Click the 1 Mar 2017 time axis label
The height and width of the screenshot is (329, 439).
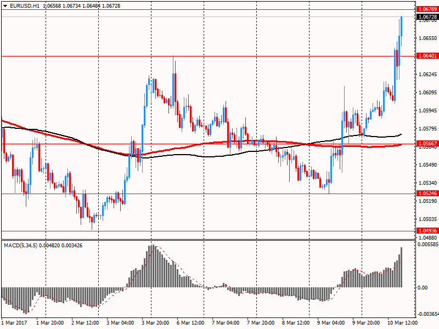(14, 323)
